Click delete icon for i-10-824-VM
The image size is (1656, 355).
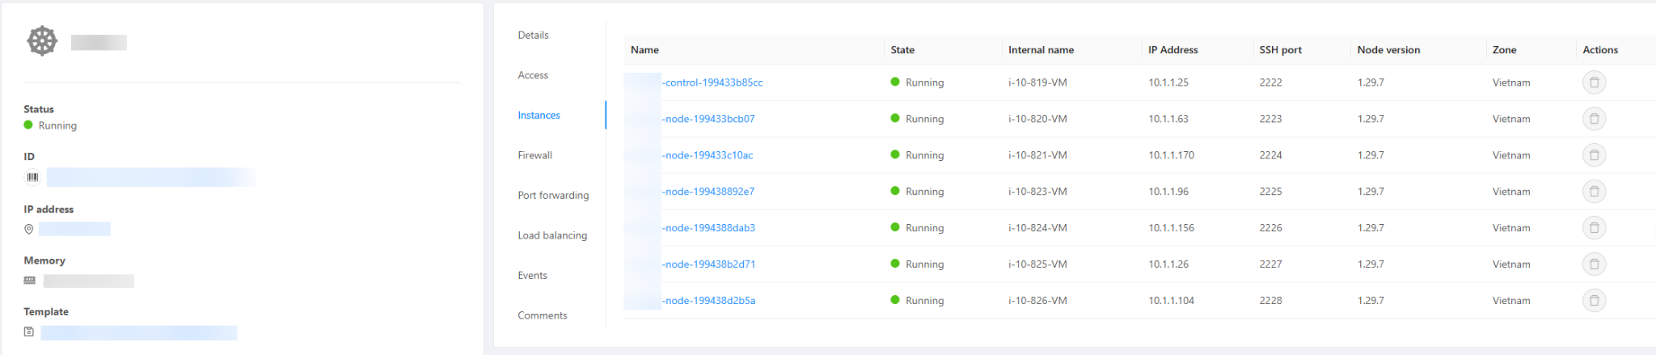coord(1594,228)
